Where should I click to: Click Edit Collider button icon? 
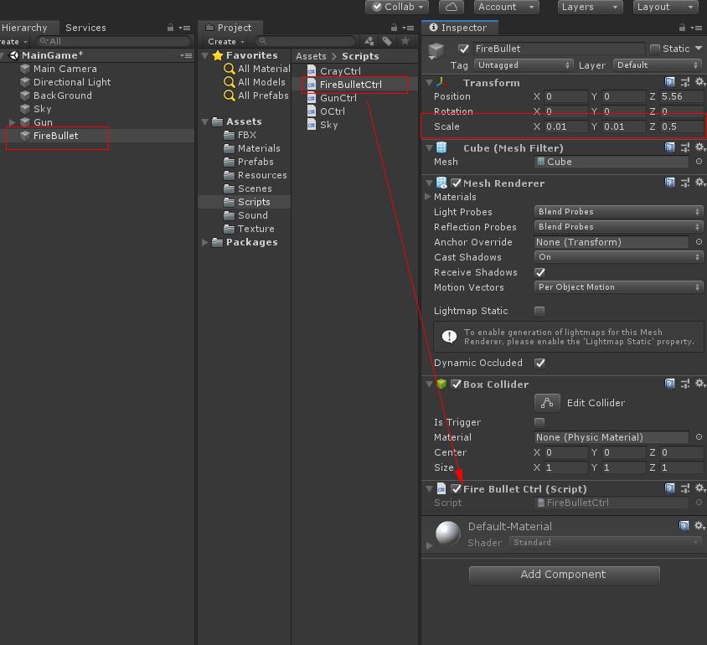click(547, 403)
